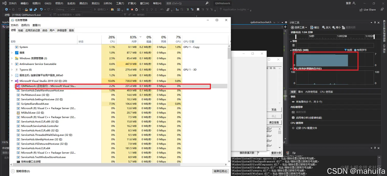Pause debugging in Visual Studio toolbar
387x176 pixels.
click(128, 9)
